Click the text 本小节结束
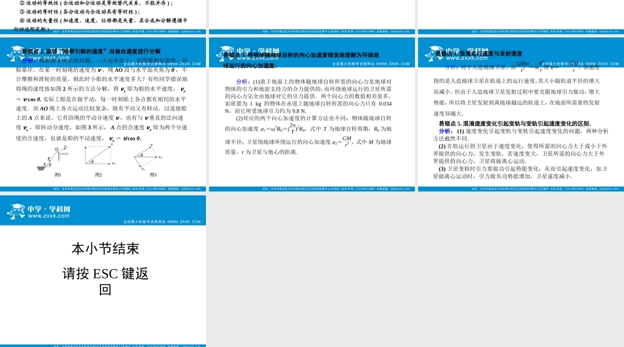Viewport: 624px width, 347px height. pos(105,249)
